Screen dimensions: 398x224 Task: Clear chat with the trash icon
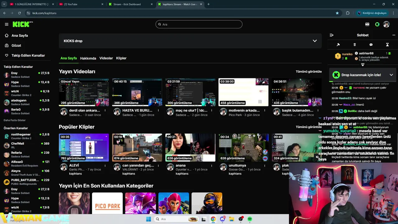355,45
